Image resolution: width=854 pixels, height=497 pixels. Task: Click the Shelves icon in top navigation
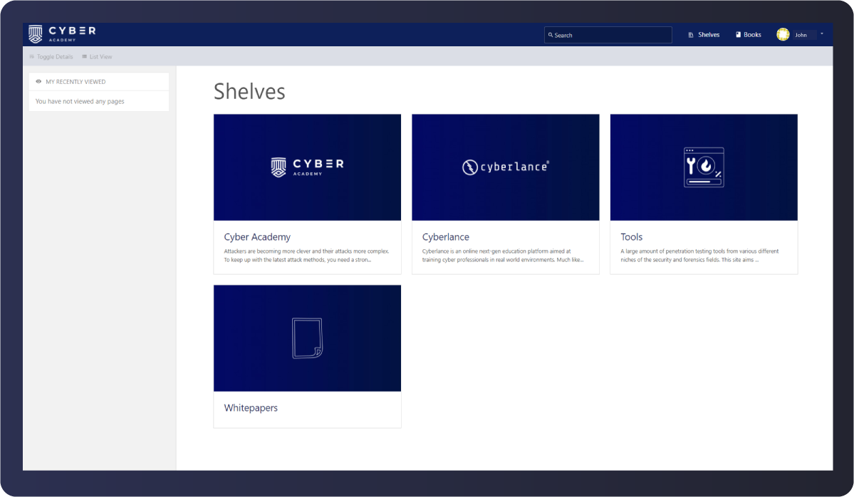[x=691, y=35]
